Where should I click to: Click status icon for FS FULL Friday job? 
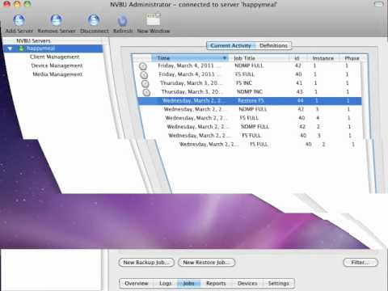pos(144,75)
